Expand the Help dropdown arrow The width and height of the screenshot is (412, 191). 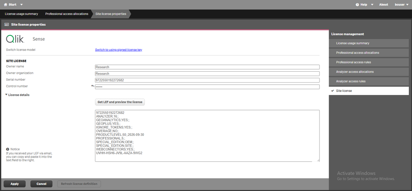point(372,5)
